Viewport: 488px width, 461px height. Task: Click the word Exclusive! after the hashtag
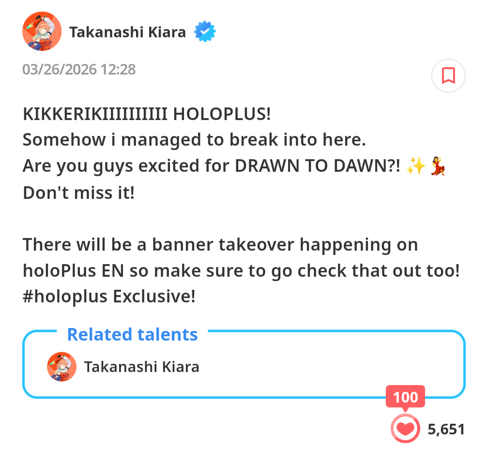154,296
